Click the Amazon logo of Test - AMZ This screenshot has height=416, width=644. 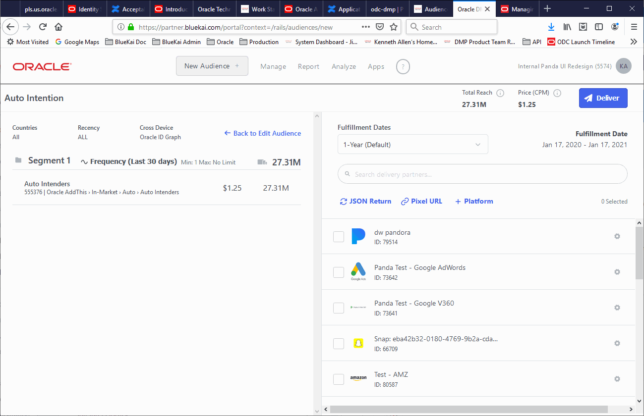coord(358,378)
